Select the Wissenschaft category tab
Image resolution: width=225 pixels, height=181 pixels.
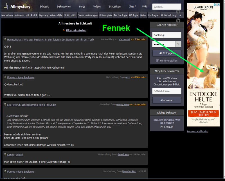tap(22, 15)
